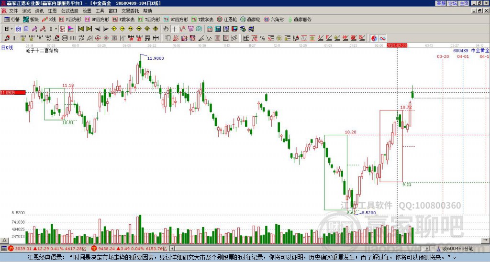Open the 浏览 menu
This screenshot has width=490, height=262.
[x=26, y=11]
